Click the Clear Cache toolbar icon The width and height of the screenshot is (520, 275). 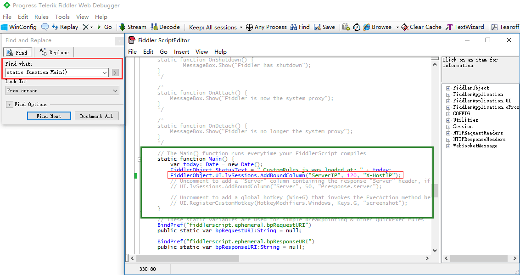[x=405, y=27]
